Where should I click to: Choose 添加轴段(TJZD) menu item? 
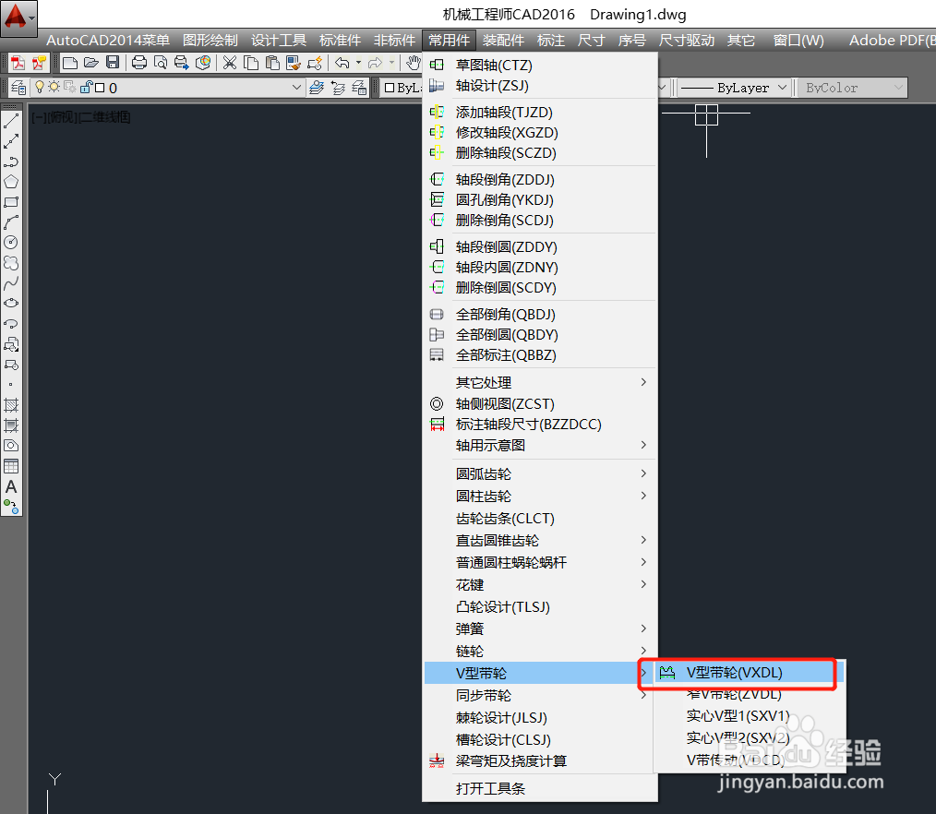coord(540,113)
